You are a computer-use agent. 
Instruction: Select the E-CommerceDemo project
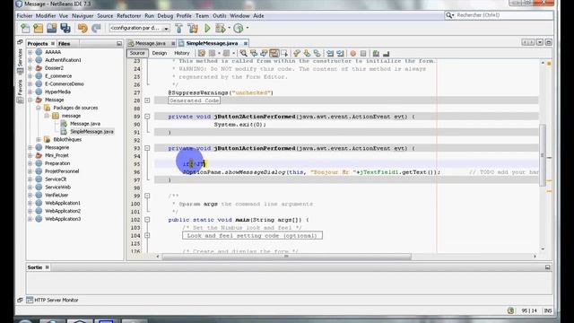point(64,83)
